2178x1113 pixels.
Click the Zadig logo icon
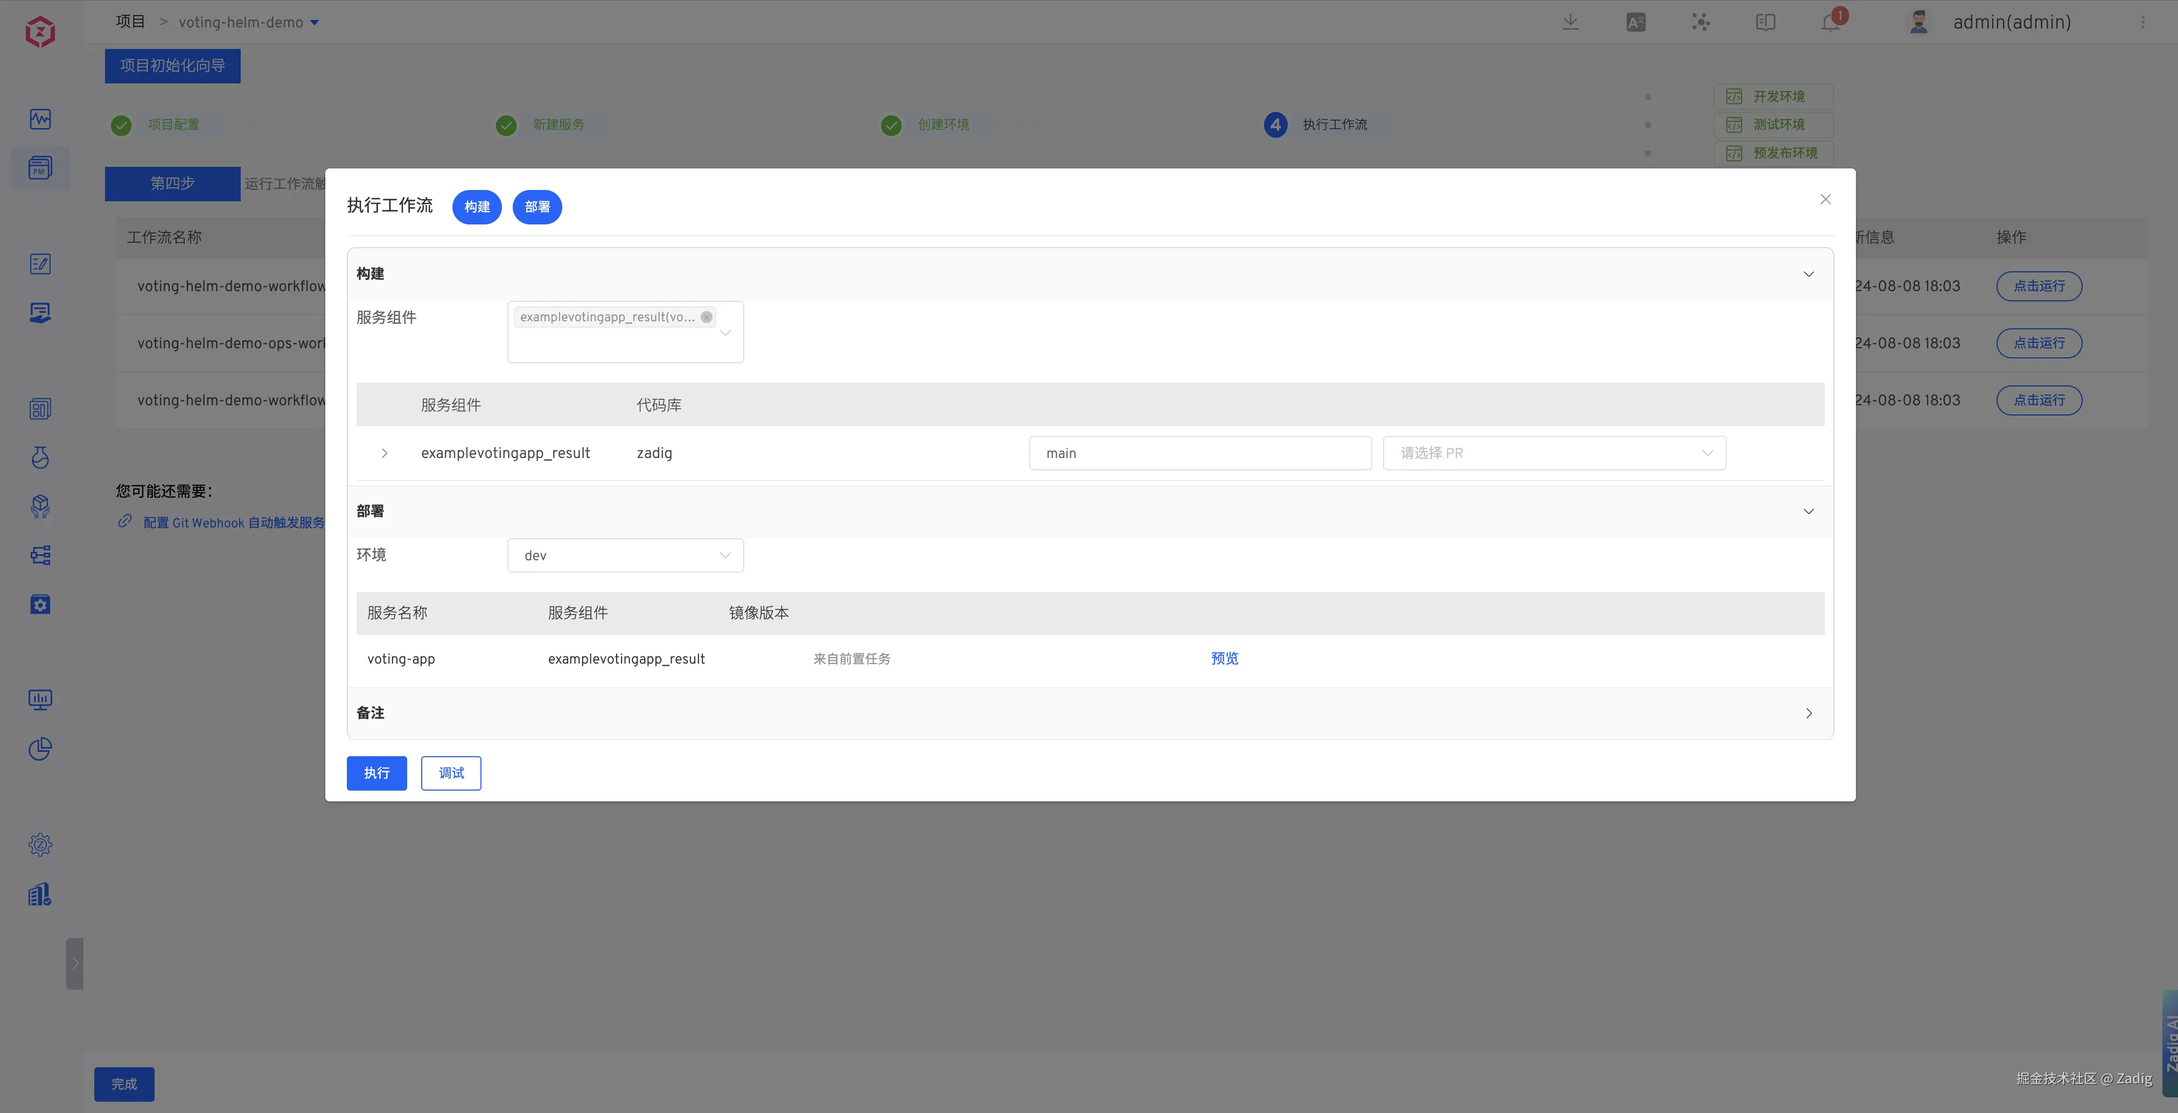[x=40, y=32]
